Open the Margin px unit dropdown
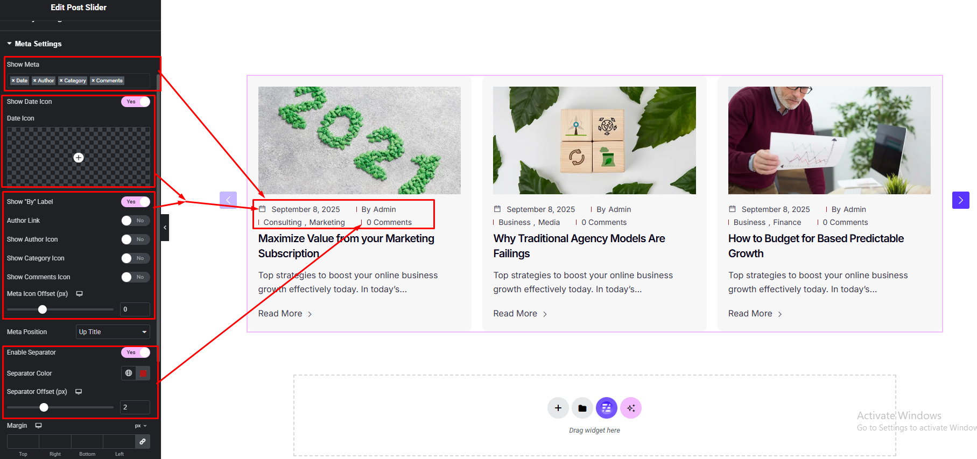 (140, 426)
